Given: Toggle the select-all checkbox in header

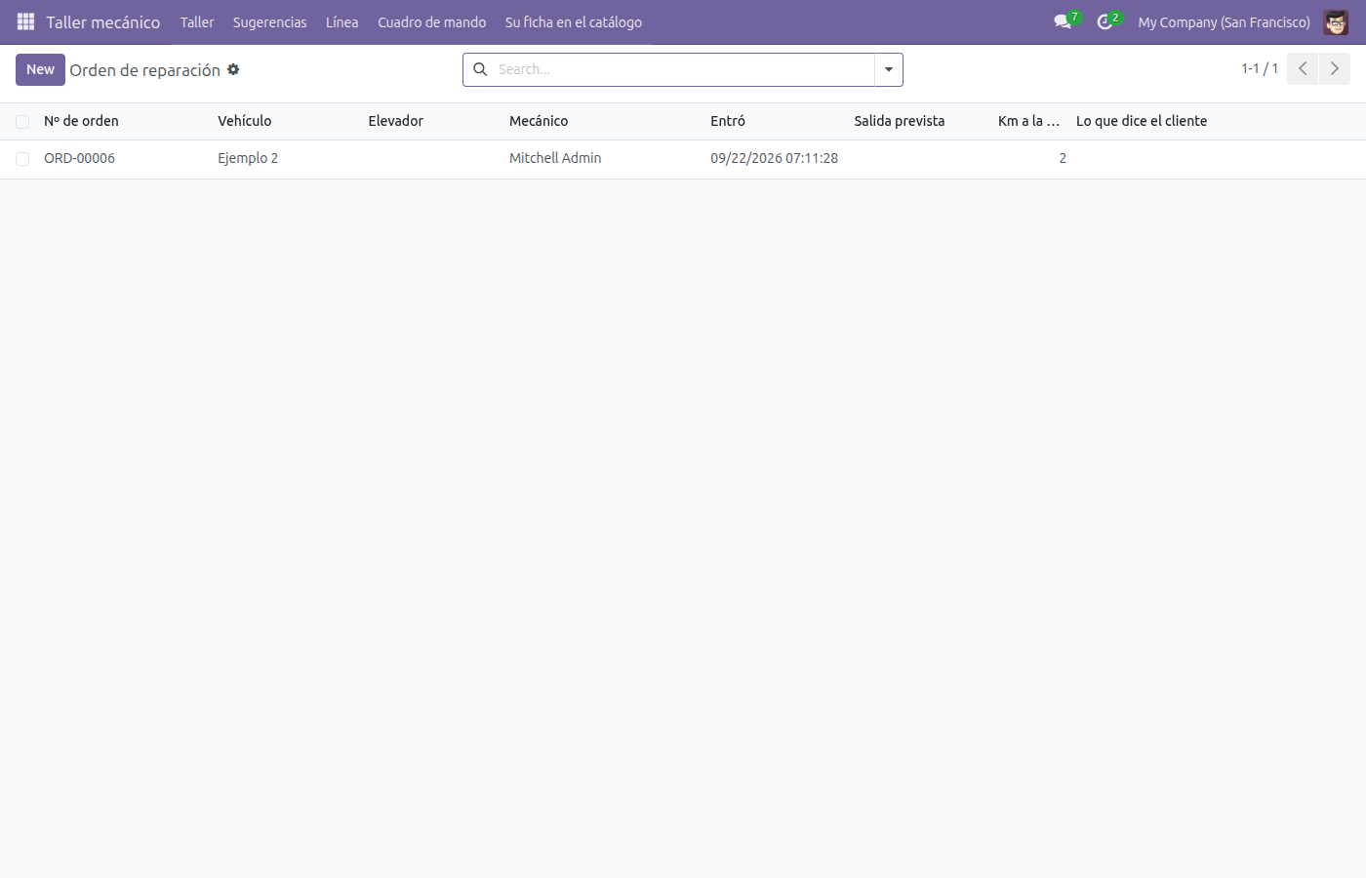Looking at the screenshot, I should pos(22,122).
